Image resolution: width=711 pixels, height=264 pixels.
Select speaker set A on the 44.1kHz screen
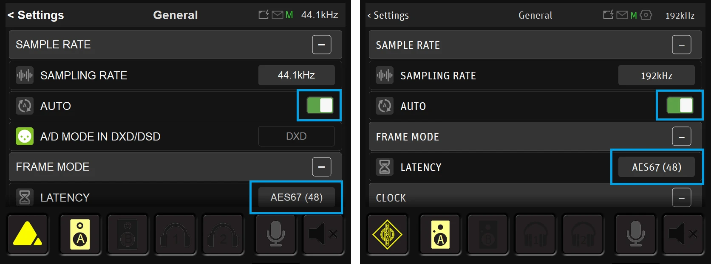tap(80, 234)
